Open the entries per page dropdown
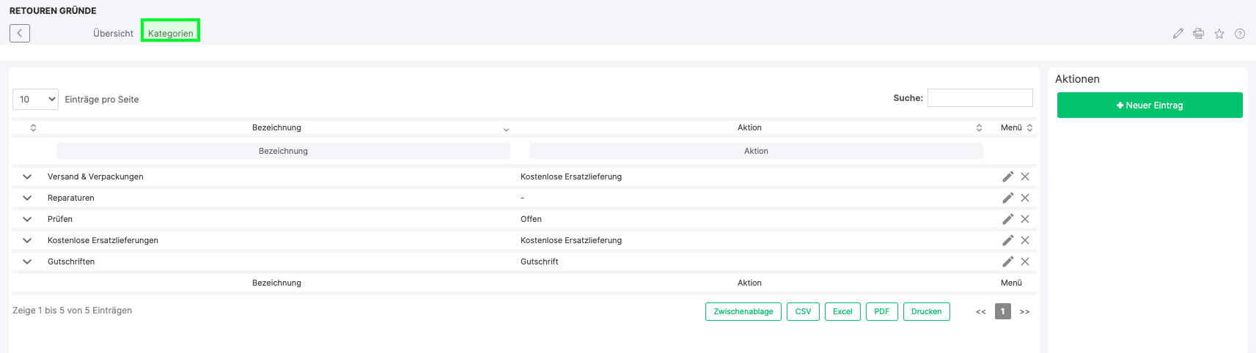The width and height of the screenshot is (1256, 353). tap(35, 100)
